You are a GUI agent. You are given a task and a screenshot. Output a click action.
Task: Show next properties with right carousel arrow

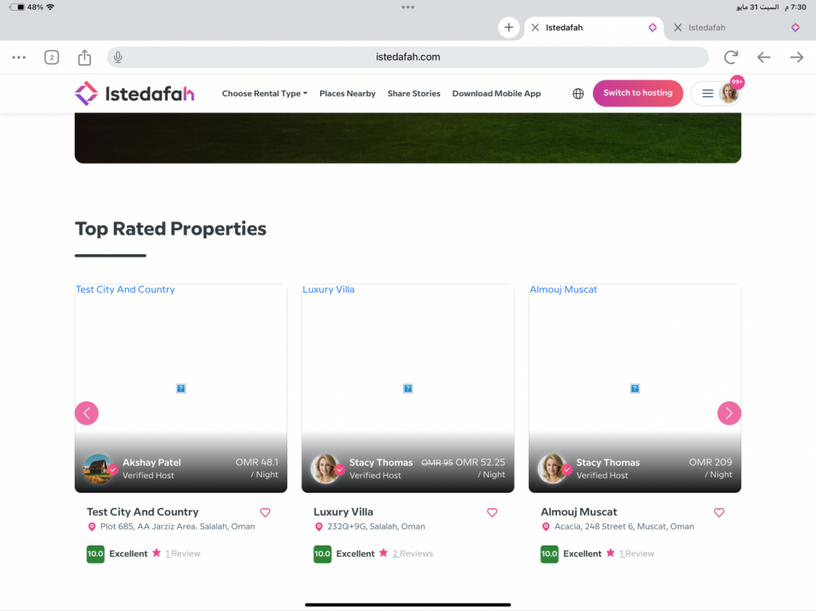coord(729,413)
